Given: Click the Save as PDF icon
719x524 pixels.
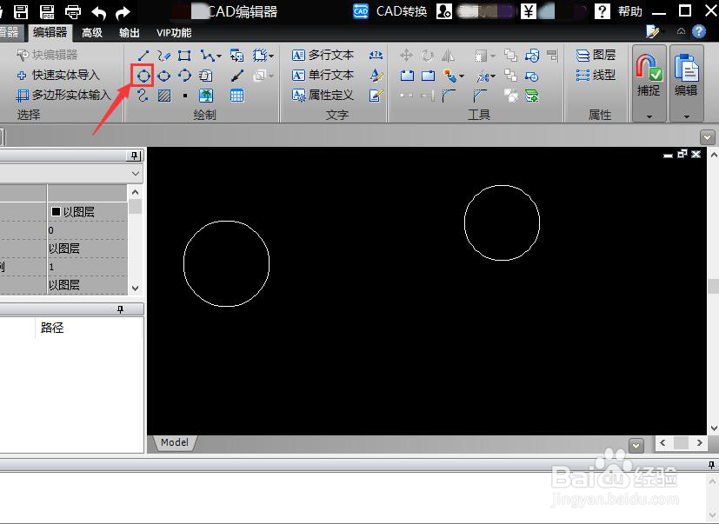Looking at the screenshot, I should click(x=47, y=11).
